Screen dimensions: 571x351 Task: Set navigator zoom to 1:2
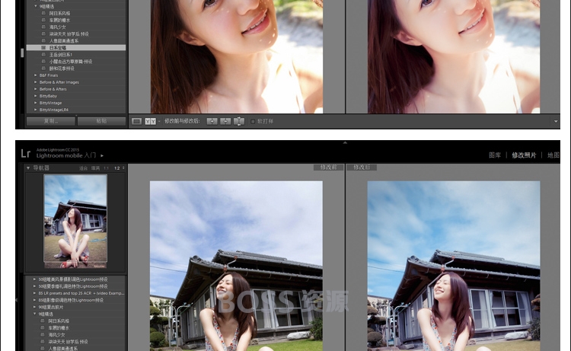pyautogui.click(x=117, y=168)
